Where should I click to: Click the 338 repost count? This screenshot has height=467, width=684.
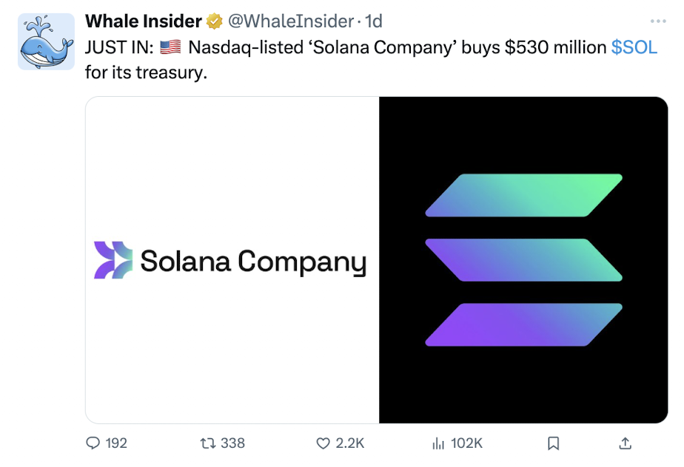(x=232, y=443)
